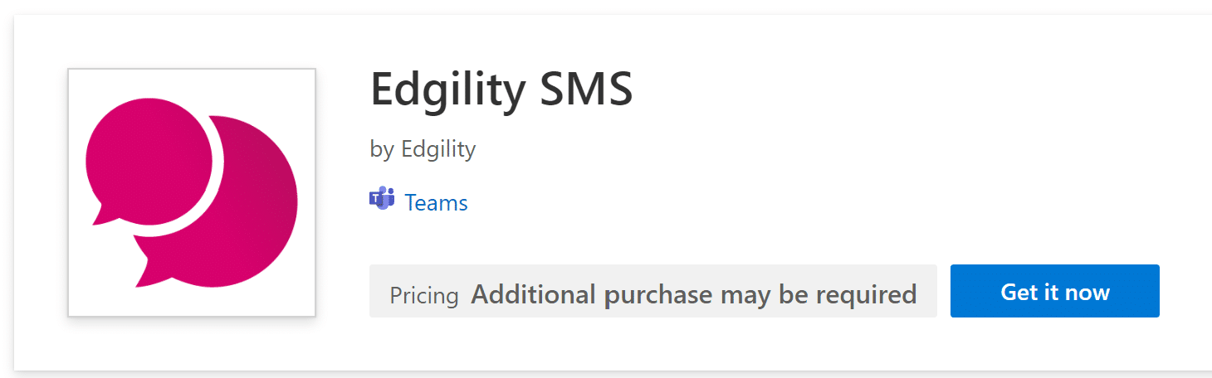Open the Teams product link
The width and height of the screenshot is (1212, 378).
coord(436,203)
